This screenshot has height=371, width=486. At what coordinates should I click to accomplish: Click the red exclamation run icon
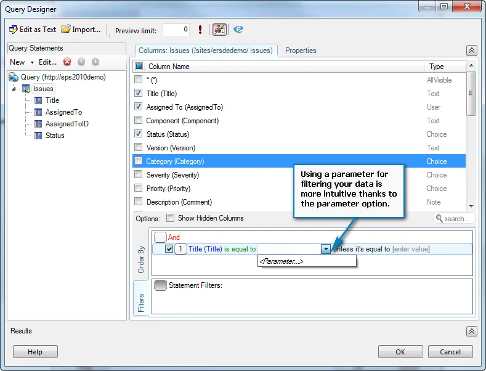pyautogui.click(x=200, y=30)
